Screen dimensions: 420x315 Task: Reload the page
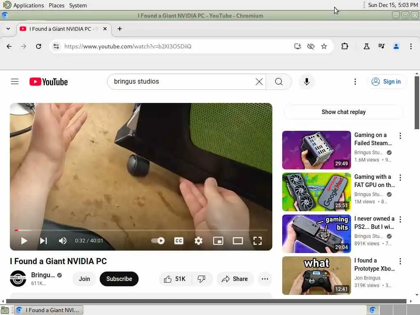point(39,46)
